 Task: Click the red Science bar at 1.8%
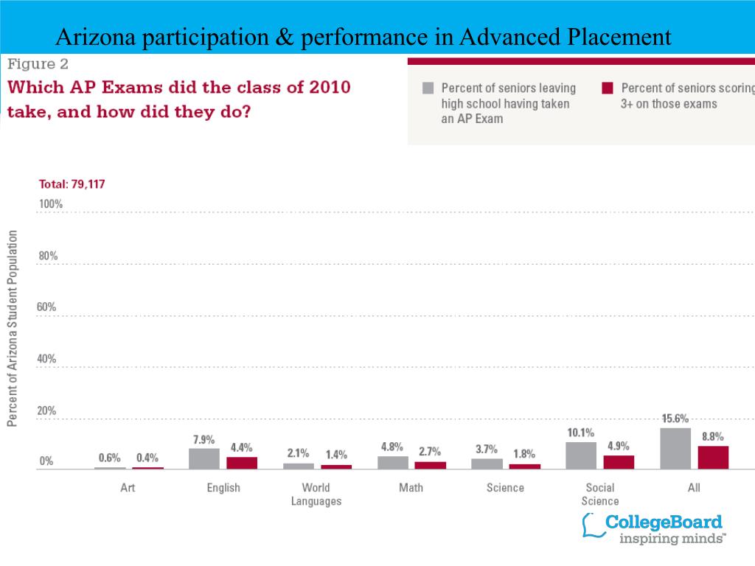tap(525, 467)
